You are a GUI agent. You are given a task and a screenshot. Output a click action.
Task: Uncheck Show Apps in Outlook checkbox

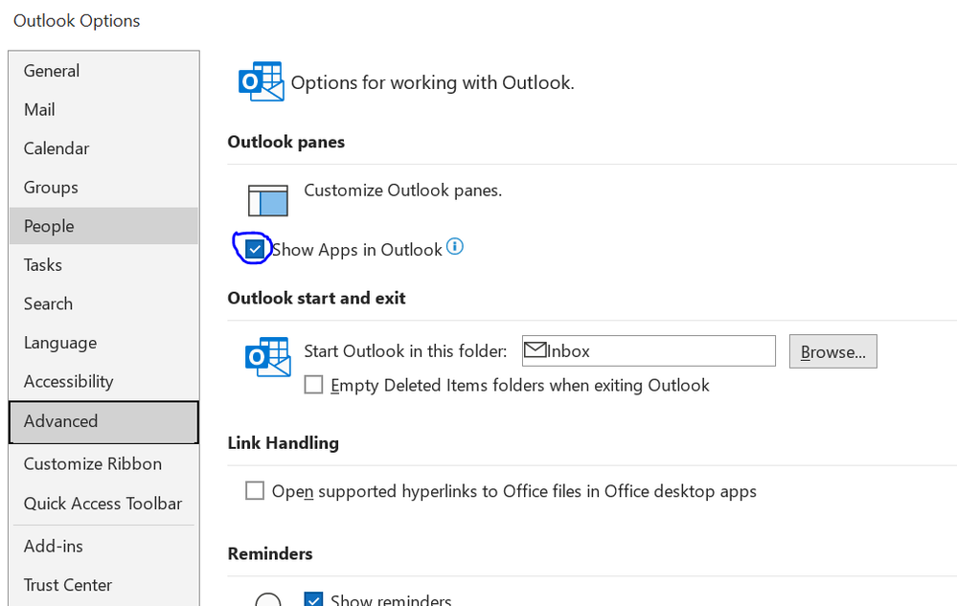255,249
